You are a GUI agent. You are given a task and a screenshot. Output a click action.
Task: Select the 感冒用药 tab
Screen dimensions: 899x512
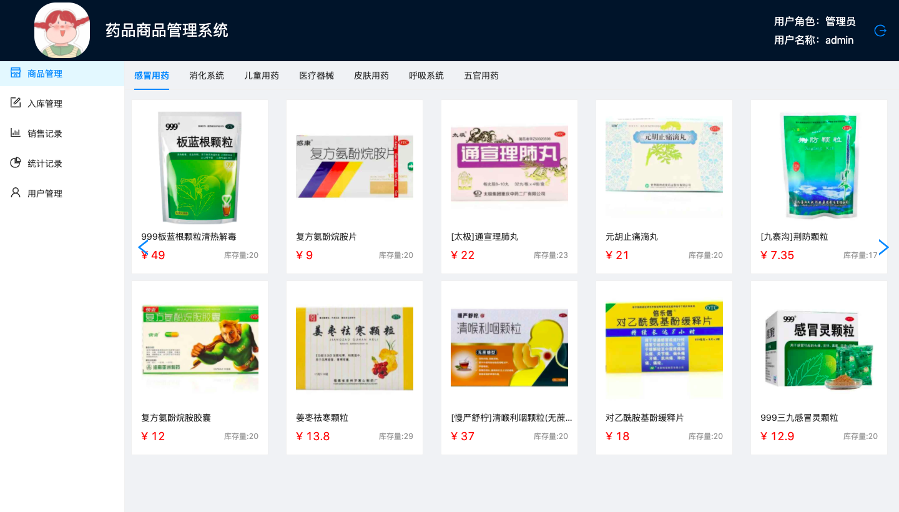(152, 76)
